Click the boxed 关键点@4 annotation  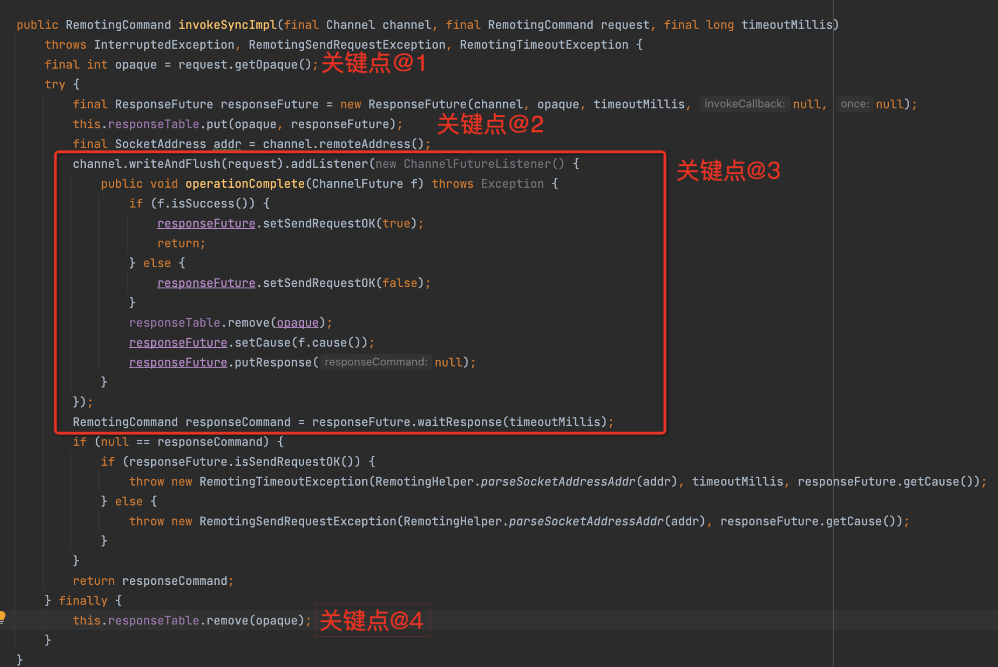tap(372, 620)
